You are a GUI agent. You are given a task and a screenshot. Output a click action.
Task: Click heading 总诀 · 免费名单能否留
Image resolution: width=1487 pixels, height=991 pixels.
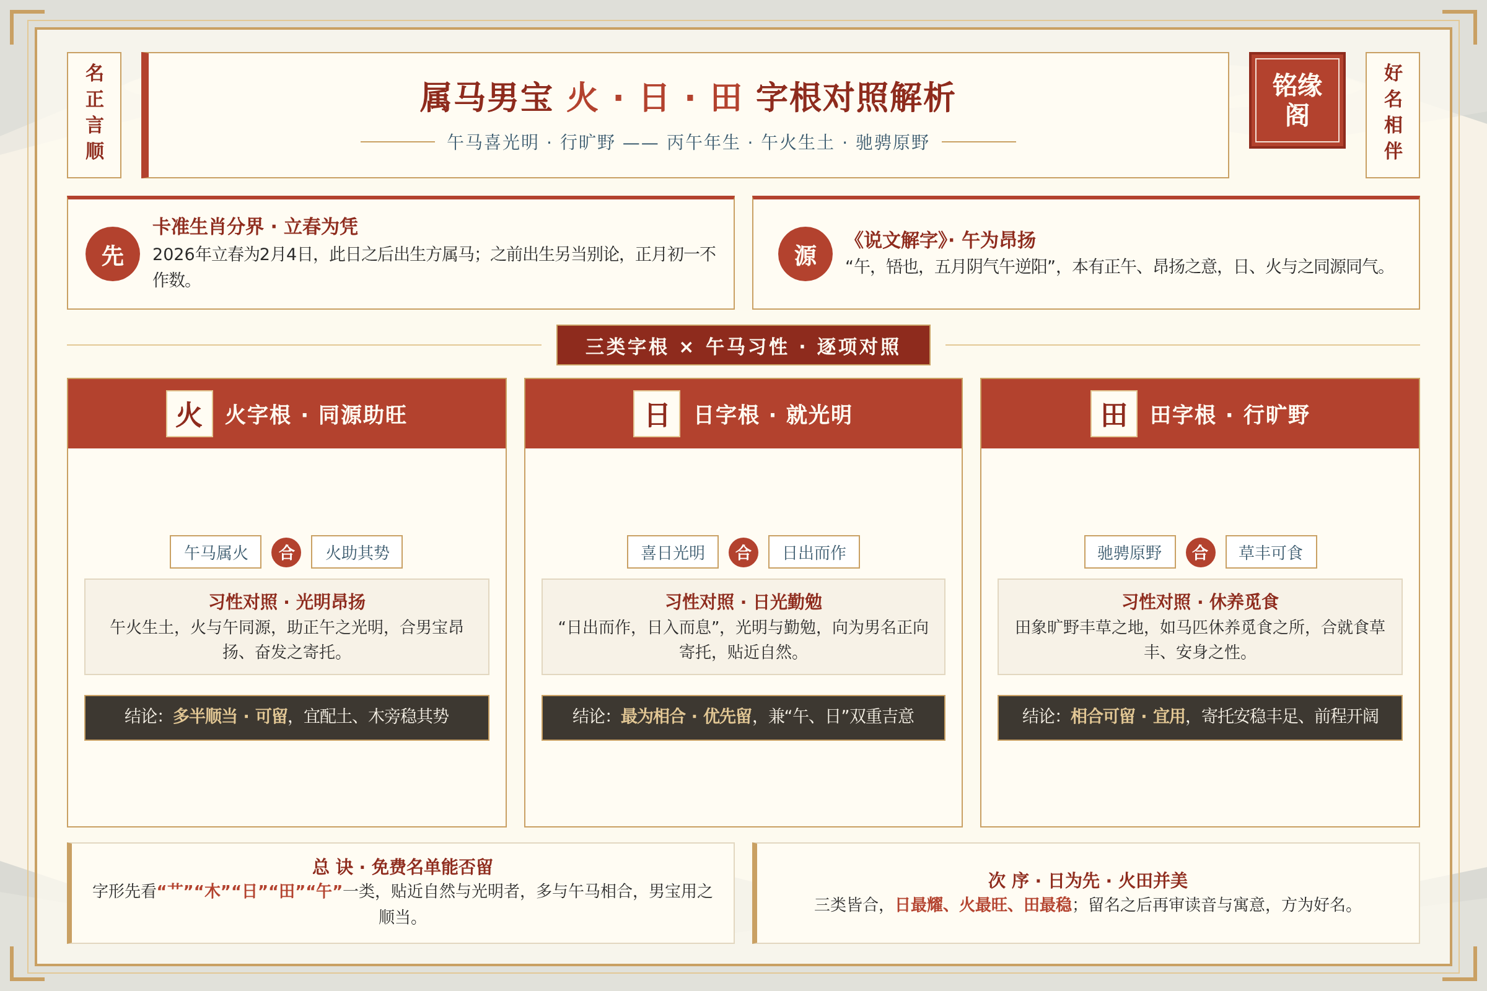point(402,867)
